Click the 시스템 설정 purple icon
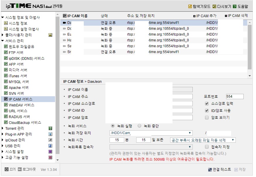 (x=50, y=152)
